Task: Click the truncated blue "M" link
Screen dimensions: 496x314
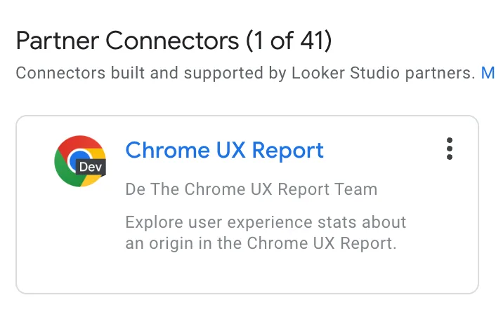Action: [x=488, y=73]
